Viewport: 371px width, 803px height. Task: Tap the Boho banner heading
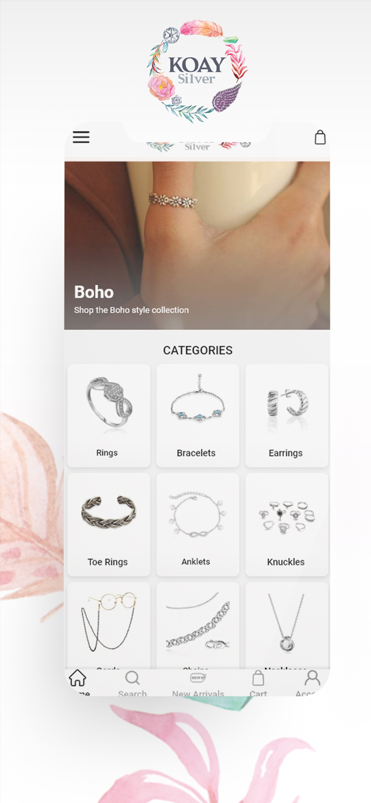pos(94,292)
